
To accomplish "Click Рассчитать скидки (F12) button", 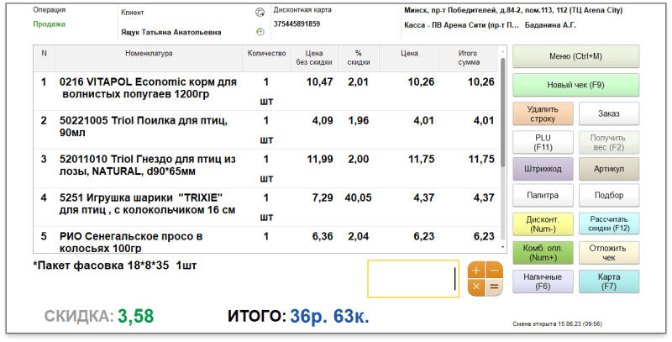I will (608, 224).
